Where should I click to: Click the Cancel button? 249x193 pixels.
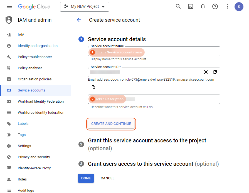[107, 178]
